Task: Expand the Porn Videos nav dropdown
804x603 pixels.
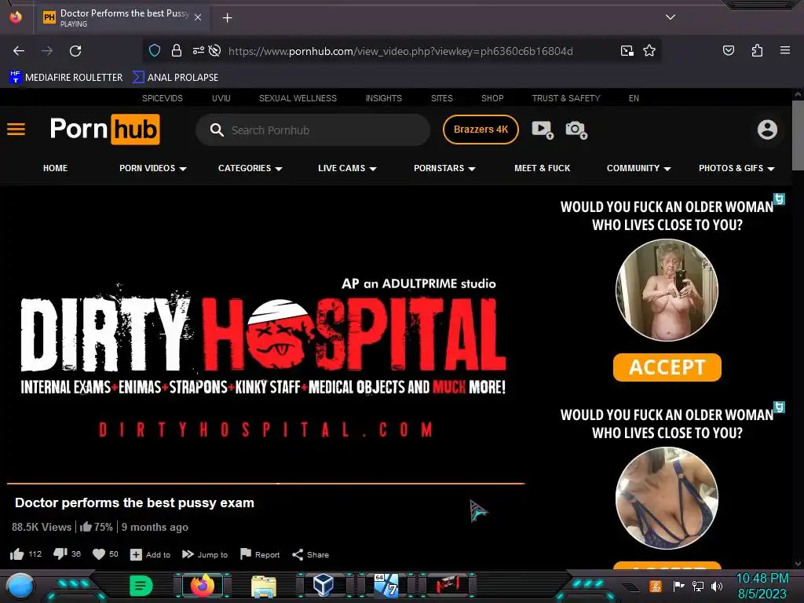Action: click(x=153, y=168)
